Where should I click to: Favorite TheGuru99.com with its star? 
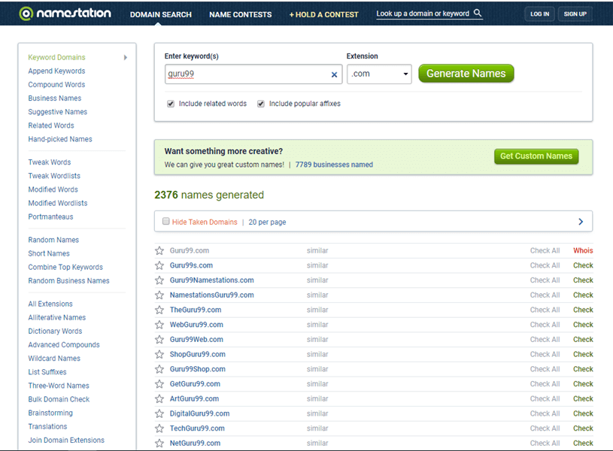point(159,310)
